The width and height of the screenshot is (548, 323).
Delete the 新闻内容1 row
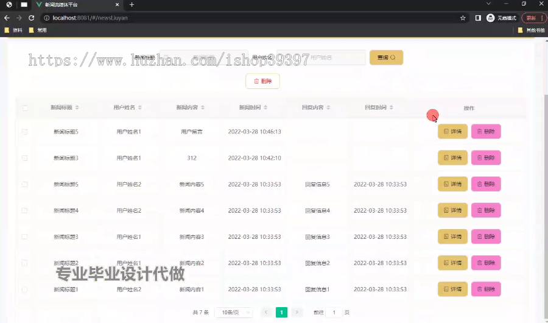pyautogui.click(x=486, y=289)
